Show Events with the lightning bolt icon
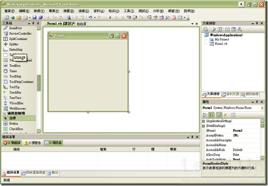The width and height of the screenshot is (268, 186). (225, 115)
